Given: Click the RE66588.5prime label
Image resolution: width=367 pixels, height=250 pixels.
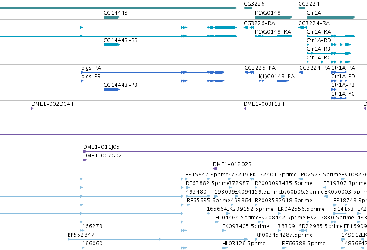Looking at the screenshot, I should click(x=304, y=244).
